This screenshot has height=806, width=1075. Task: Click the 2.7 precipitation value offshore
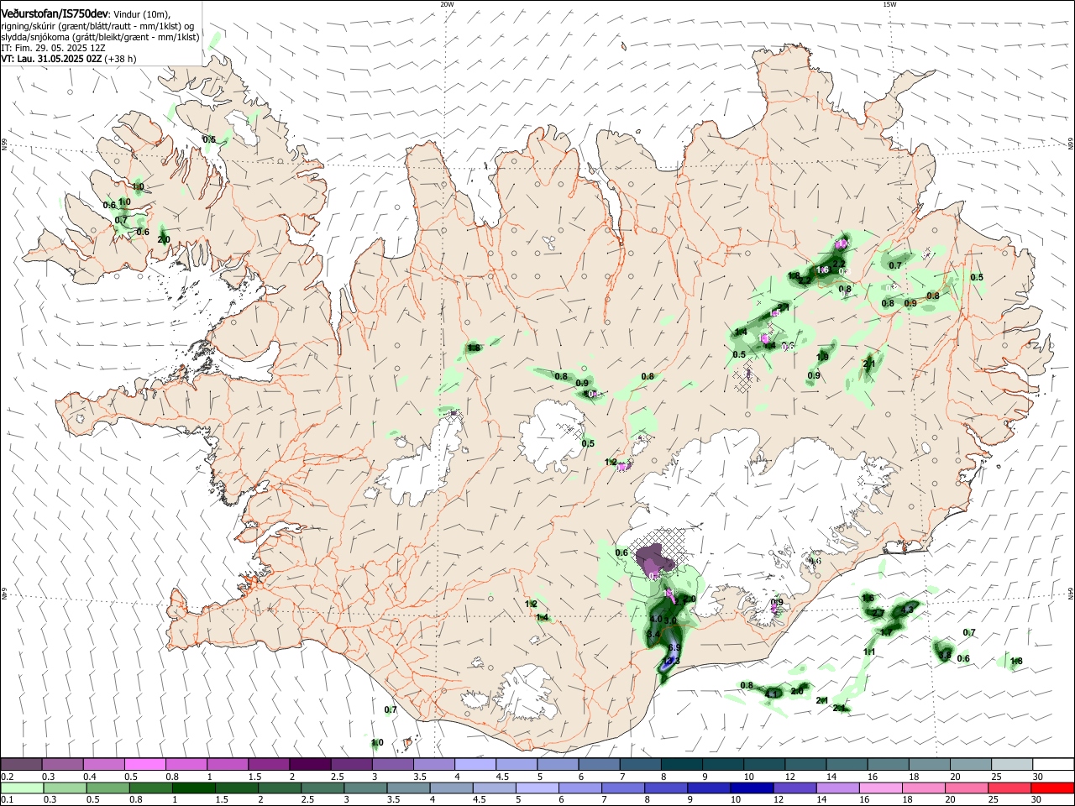point(878,613)
